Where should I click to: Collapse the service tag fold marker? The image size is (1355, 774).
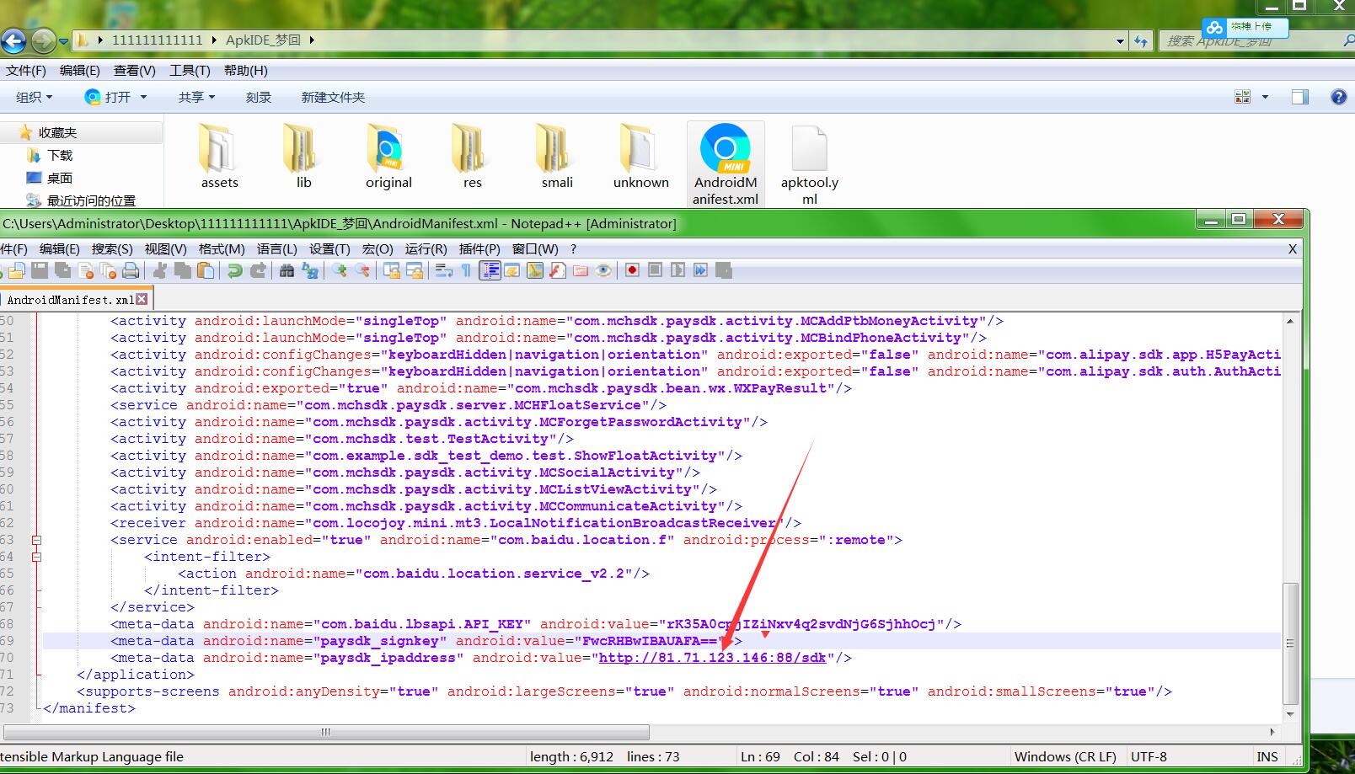point(36,540)
